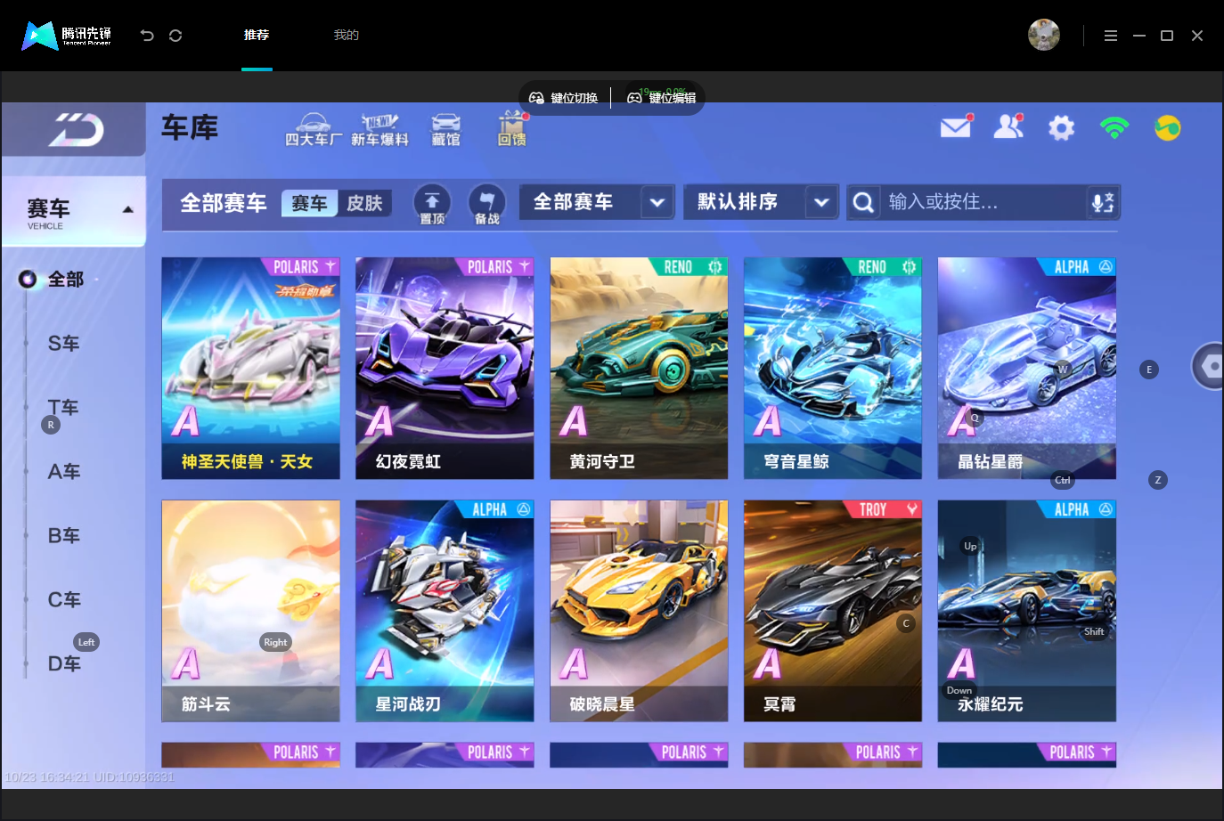Click the search input field
The image size is (1224, 821).
click(x=983, y=202)
